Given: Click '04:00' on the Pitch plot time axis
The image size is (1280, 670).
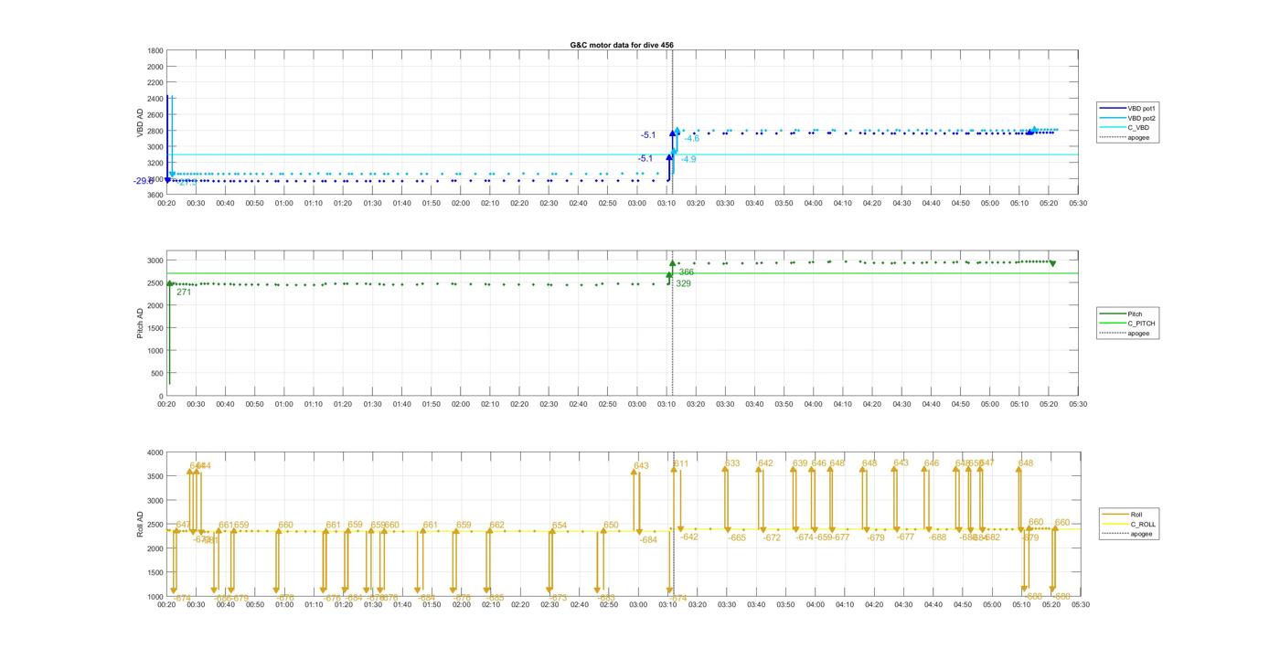Looking at the screenshot, I should pyautogui.click(x=814, y=404).
